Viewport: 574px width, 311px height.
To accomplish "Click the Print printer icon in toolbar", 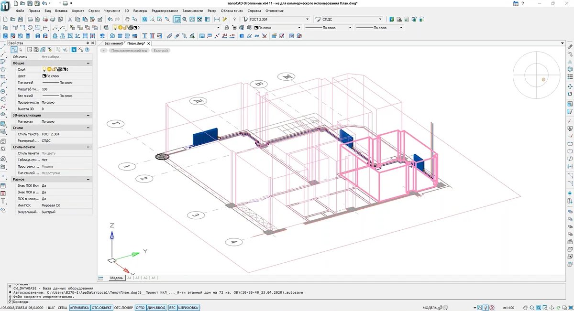I will tap(30, 19).
